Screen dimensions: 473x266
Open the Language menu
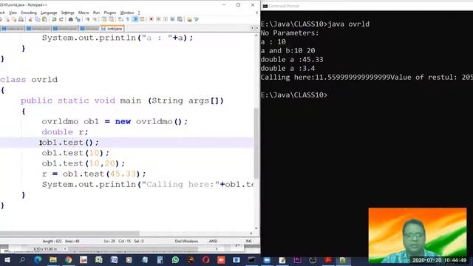[x=49, y=13]
